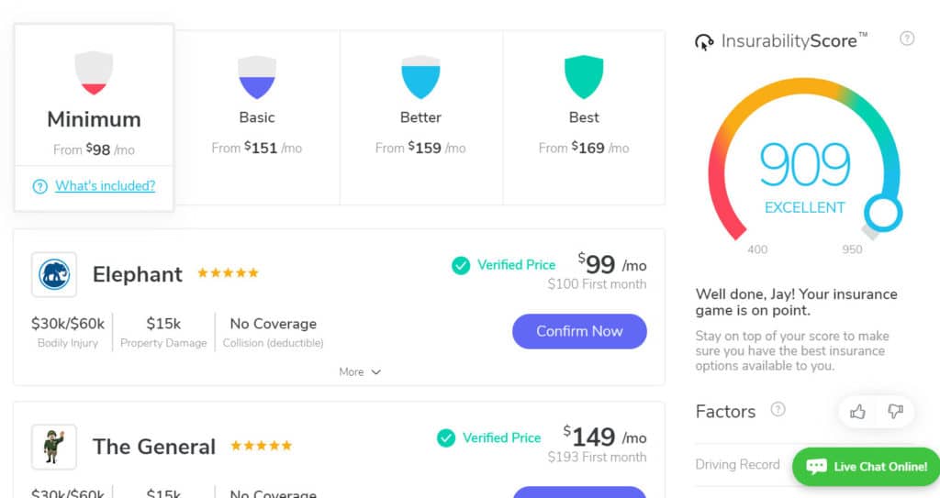The width and height of the screenshot is (940, 498).
Task: Click the question mark icon beside Factors
Action: click(778, 409)
